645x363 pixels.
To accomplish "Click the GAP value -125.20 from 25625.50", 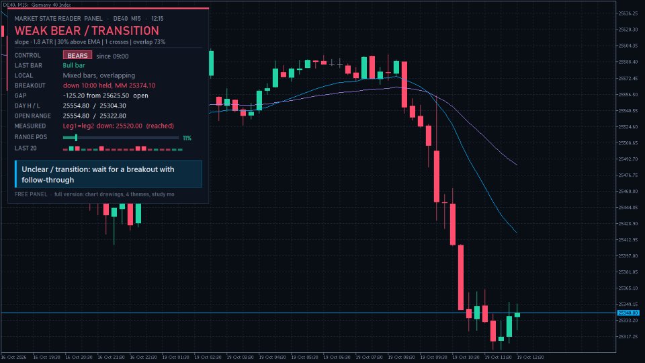I will (105, 95).
